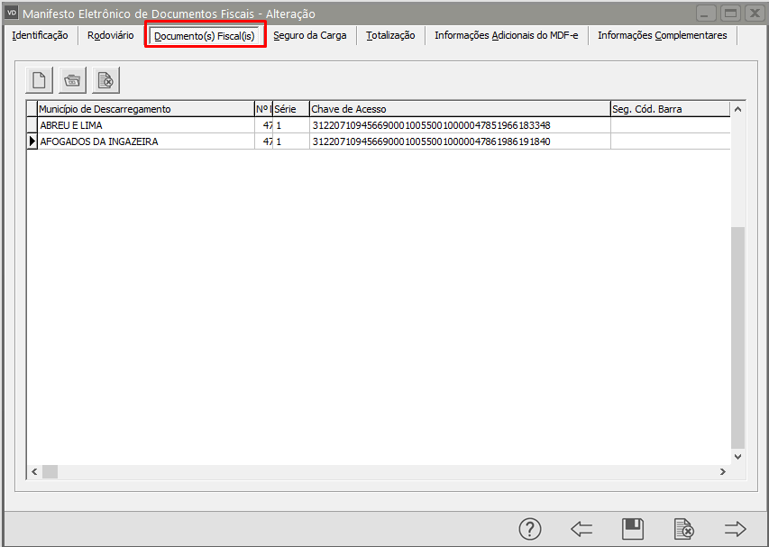Go back with the left arrow icon

coord(581,529)
